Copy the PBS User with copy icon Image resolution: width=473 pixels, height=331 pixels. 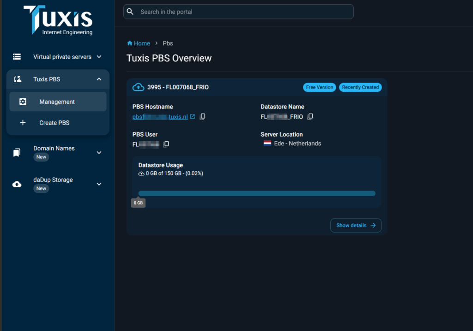click(x=166, y=144)
